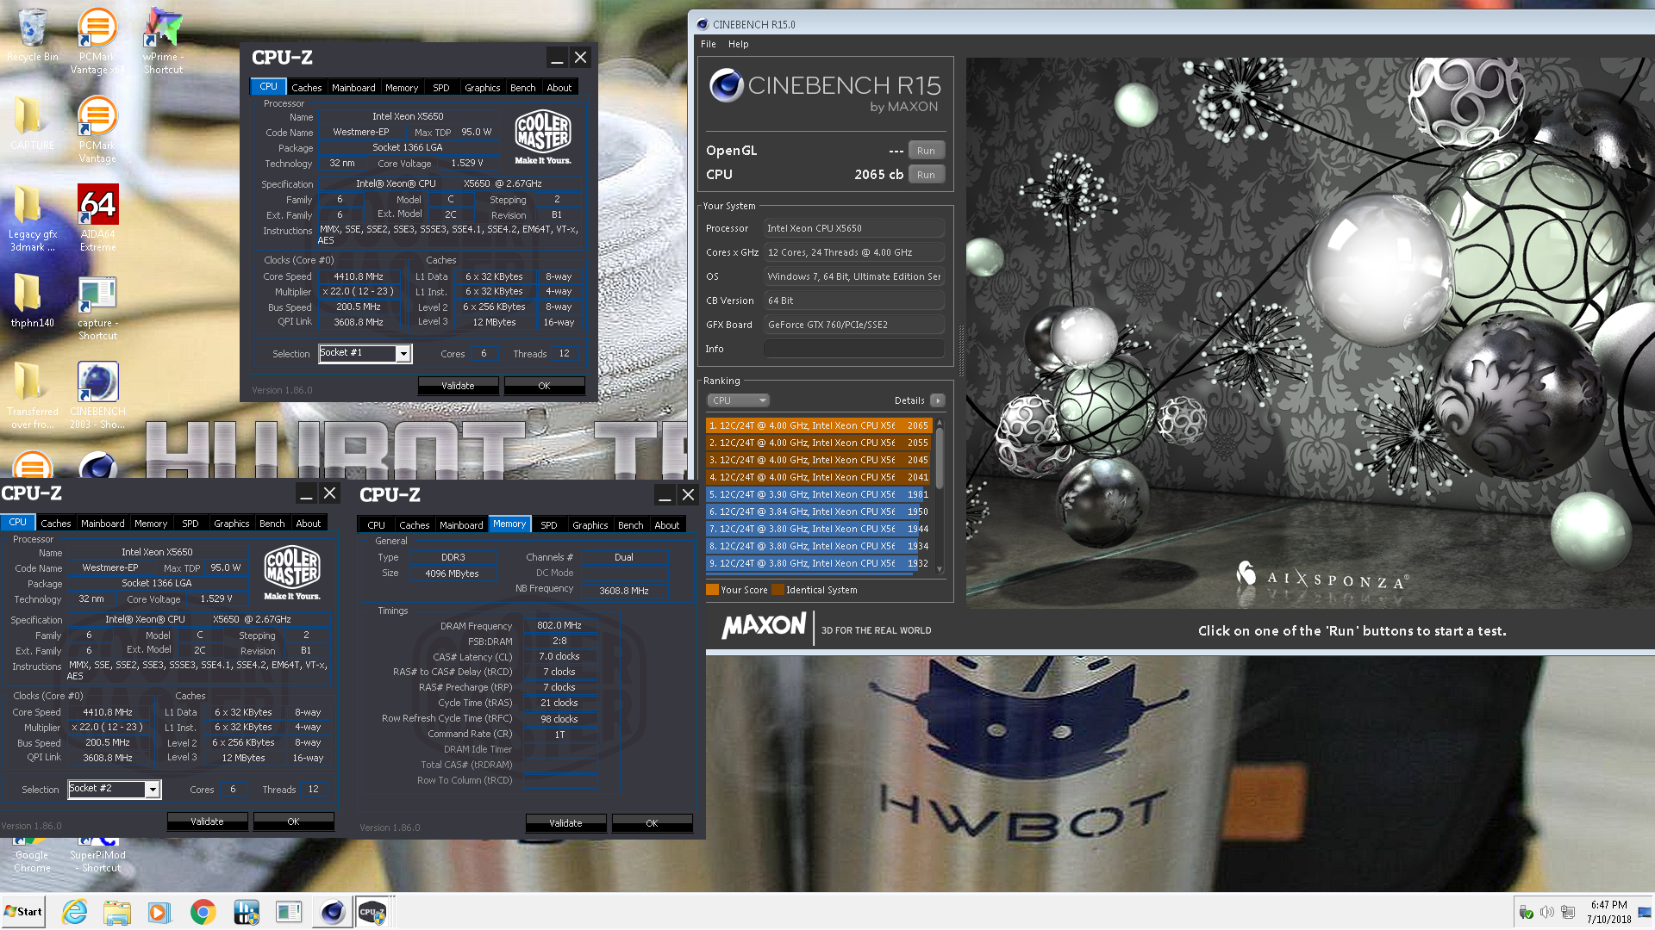The image size is (1655, 930).
Task: Open Cinebench File menu
Action: tap(709, 44)
